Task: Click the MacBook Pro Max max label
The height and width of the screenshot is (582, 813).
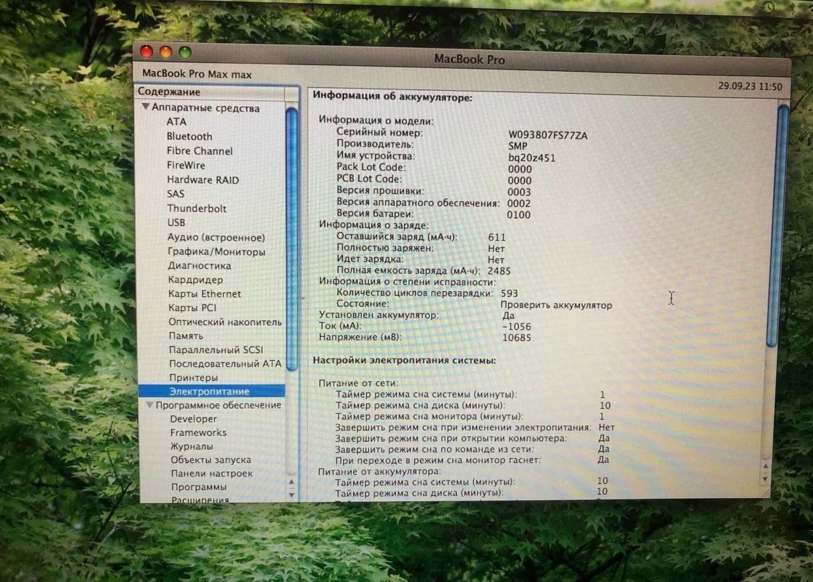Action: click(x=197, y=74)
